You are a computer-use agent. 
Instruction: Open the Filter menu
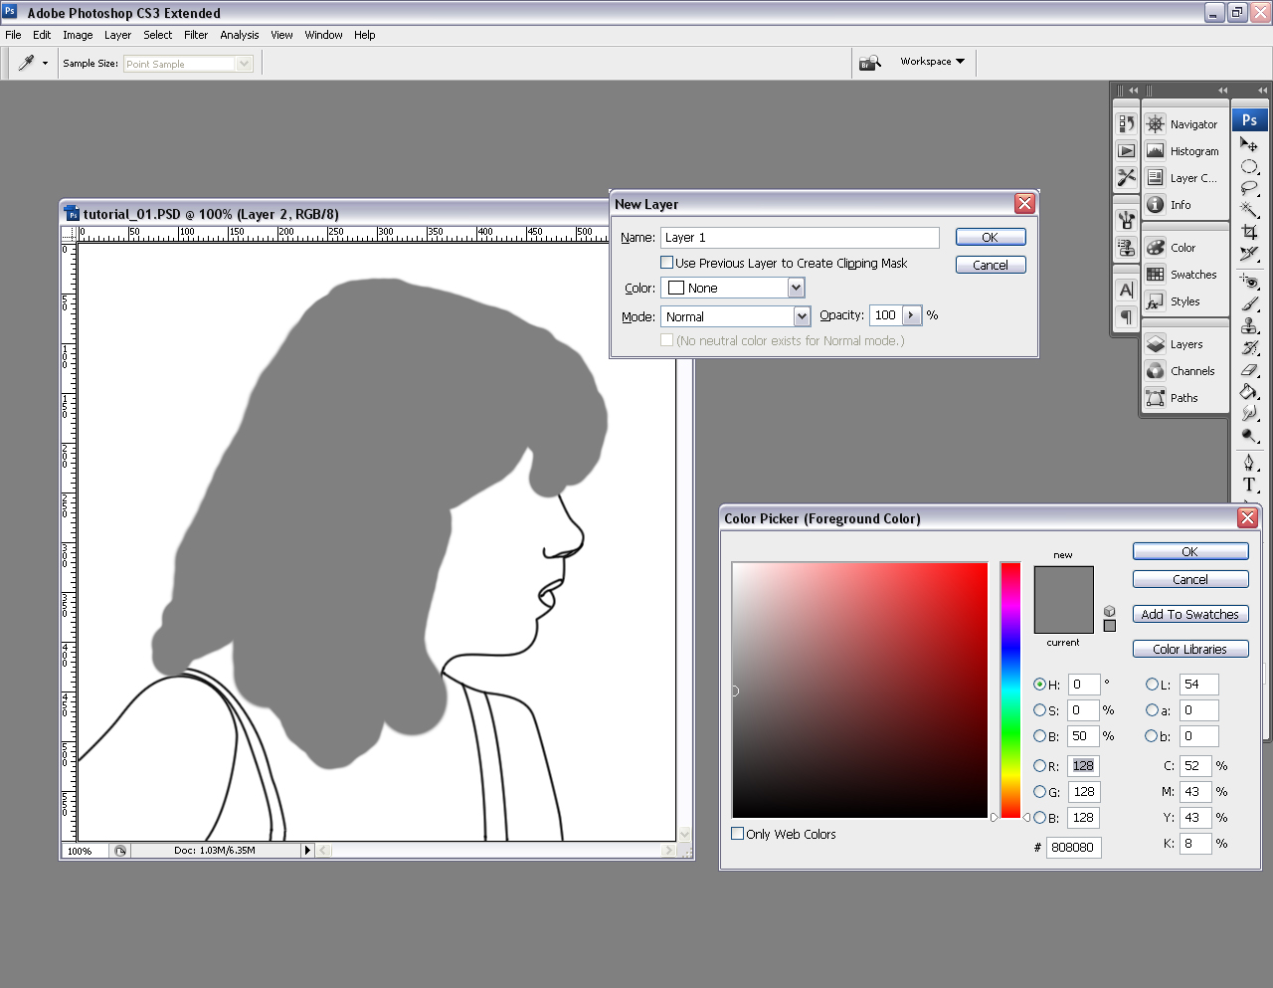click(x=196, y=35)
